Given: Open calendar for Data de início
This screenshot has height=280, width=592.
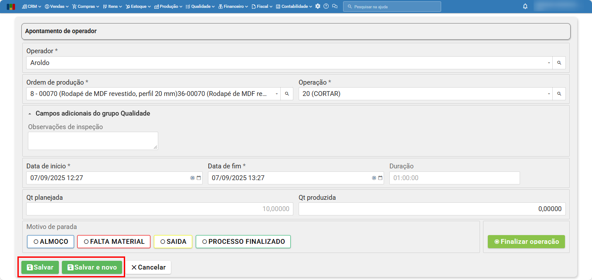Looking at the screenshot, I should tap(199, 178).
